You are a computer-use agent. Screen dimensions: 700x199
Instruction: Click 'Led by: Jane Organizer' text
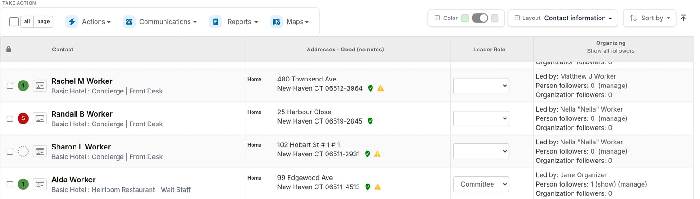click(x=571, y=175)
